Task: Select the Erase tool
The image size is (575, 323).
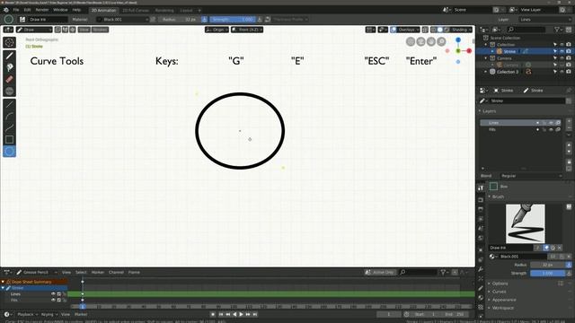Action: pyautogui.click(x=10, y=79)
